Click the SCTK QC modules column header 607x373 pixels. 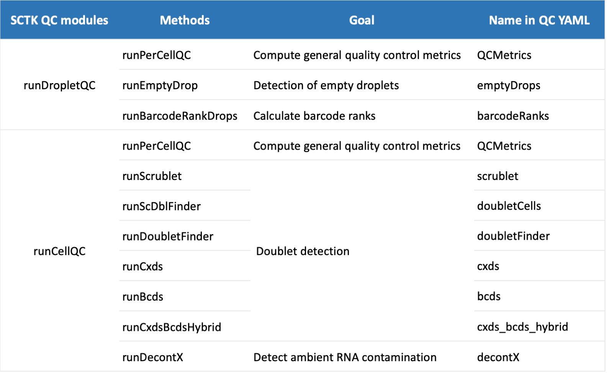pos(59,20)
